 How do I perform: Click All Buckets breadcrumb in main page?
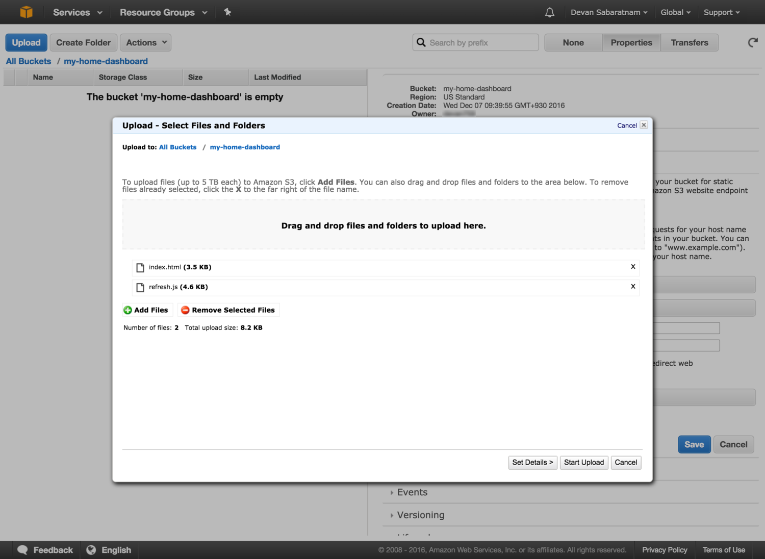tap(29, 61)
